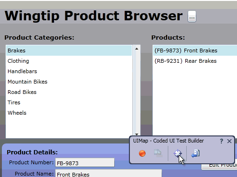This screenshot has height=177, width=237.
Task: Select the Wheels category
Action: (x=69, y=113)
